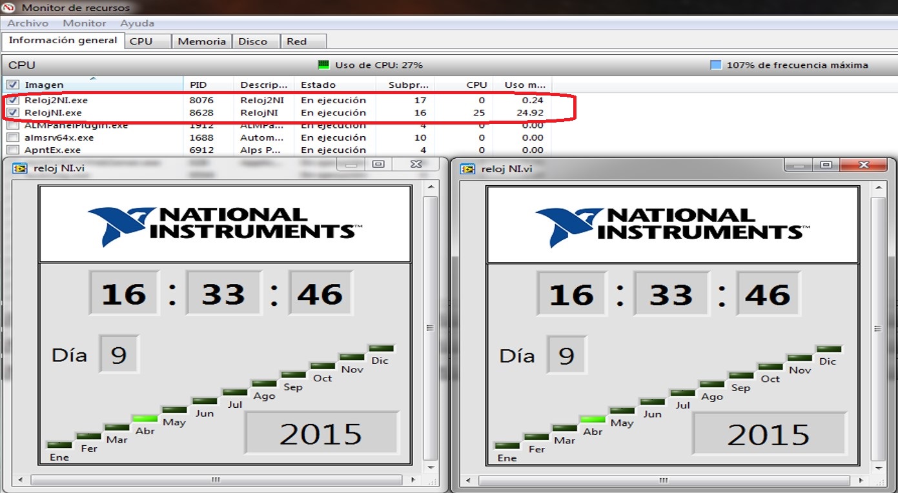Viewport: 898px width, 493px height.
Task: Close the right reloj NI.vi window
Action: (865, 165)
